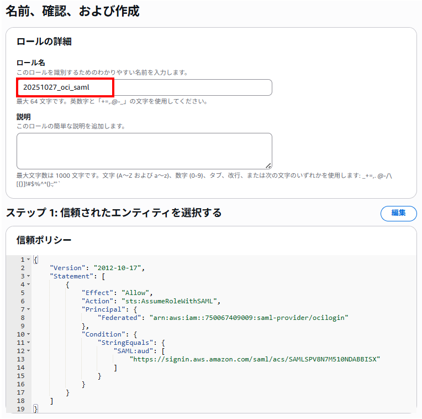Click the 説明 field label
This screenshot has width=422, height=419.
tap(24, 117)
